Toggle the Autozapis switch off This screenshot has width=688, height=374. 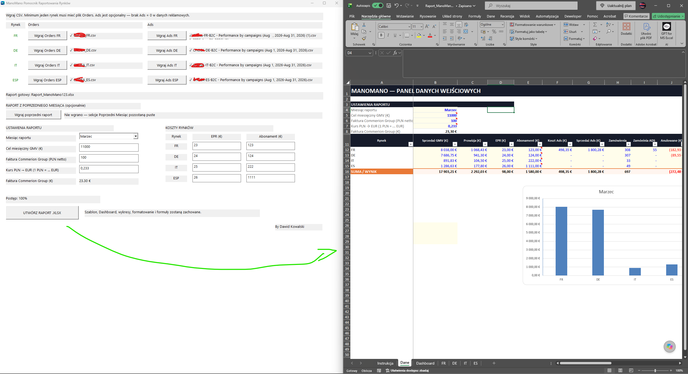[377, 5]
